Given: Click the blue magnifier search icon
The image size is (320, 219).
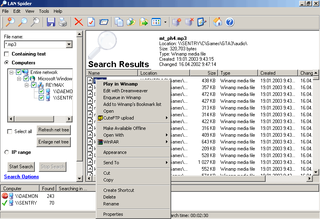Looking at the screenshot, I should (23, 22).
